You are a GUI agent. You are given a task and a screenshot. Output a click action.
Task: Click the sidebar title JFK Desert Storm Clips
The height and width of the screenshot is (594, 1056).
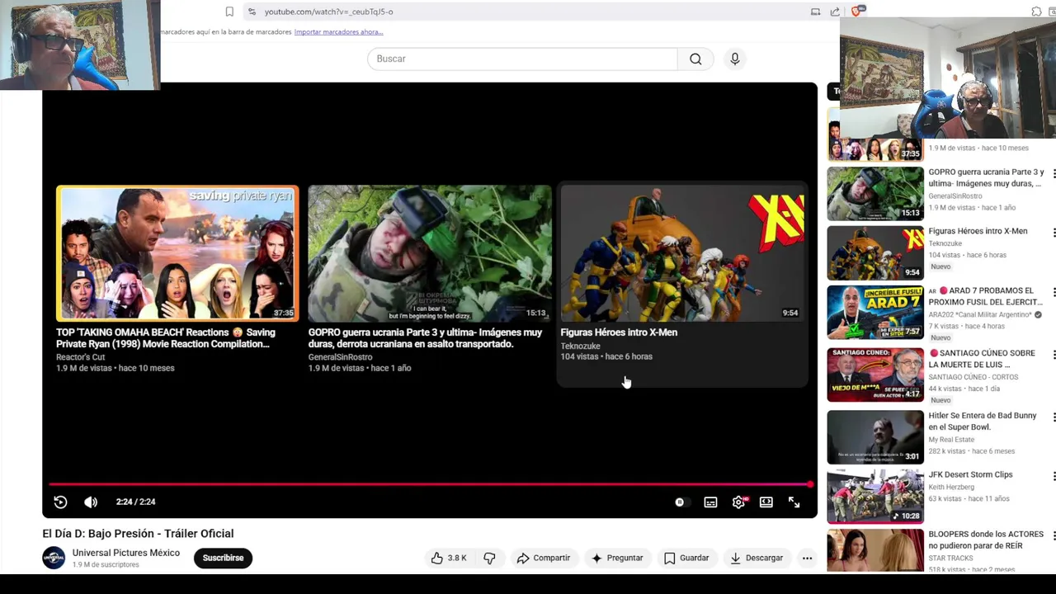pyautogui.click(x=971, y=474)
